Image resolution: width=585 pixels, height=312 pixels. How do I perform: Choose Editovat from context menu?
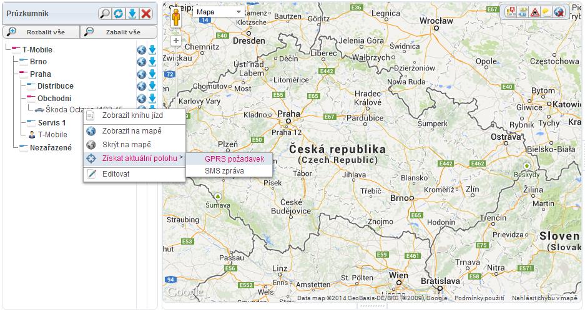tap(134, 173)
